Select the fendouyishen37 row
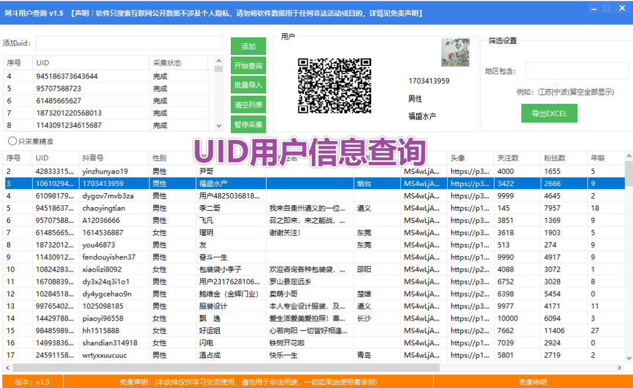 pos(314,257)
